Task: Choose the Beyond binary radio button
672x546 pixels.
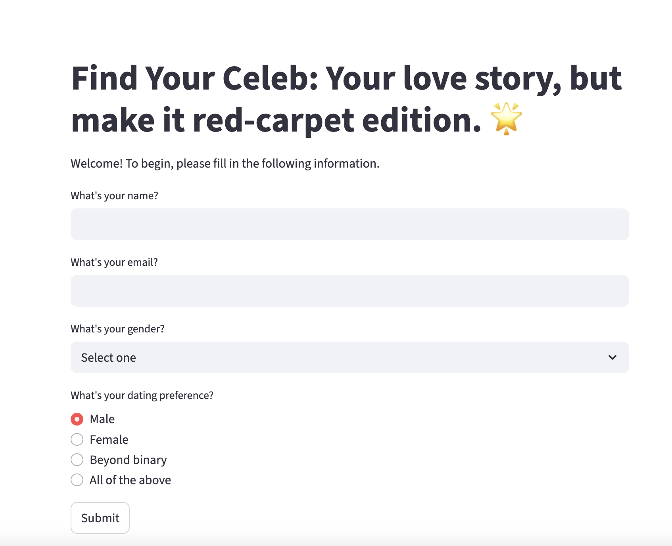Action: pyautogui.click(x=77, y=460)
